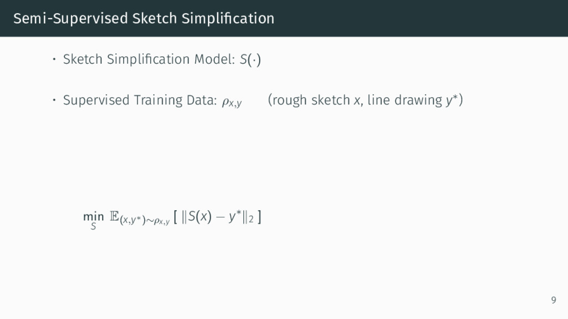This screenshot has height=319, width=568.
Task: Click the bullet dot before "Supervised Training Data"
Action: [54, 100]
